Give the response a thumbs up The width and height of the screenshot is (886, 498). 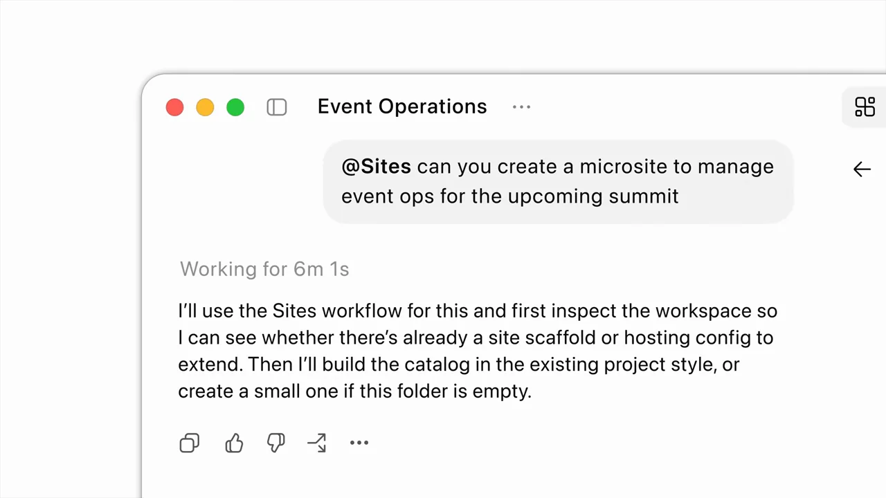(234, 443)
